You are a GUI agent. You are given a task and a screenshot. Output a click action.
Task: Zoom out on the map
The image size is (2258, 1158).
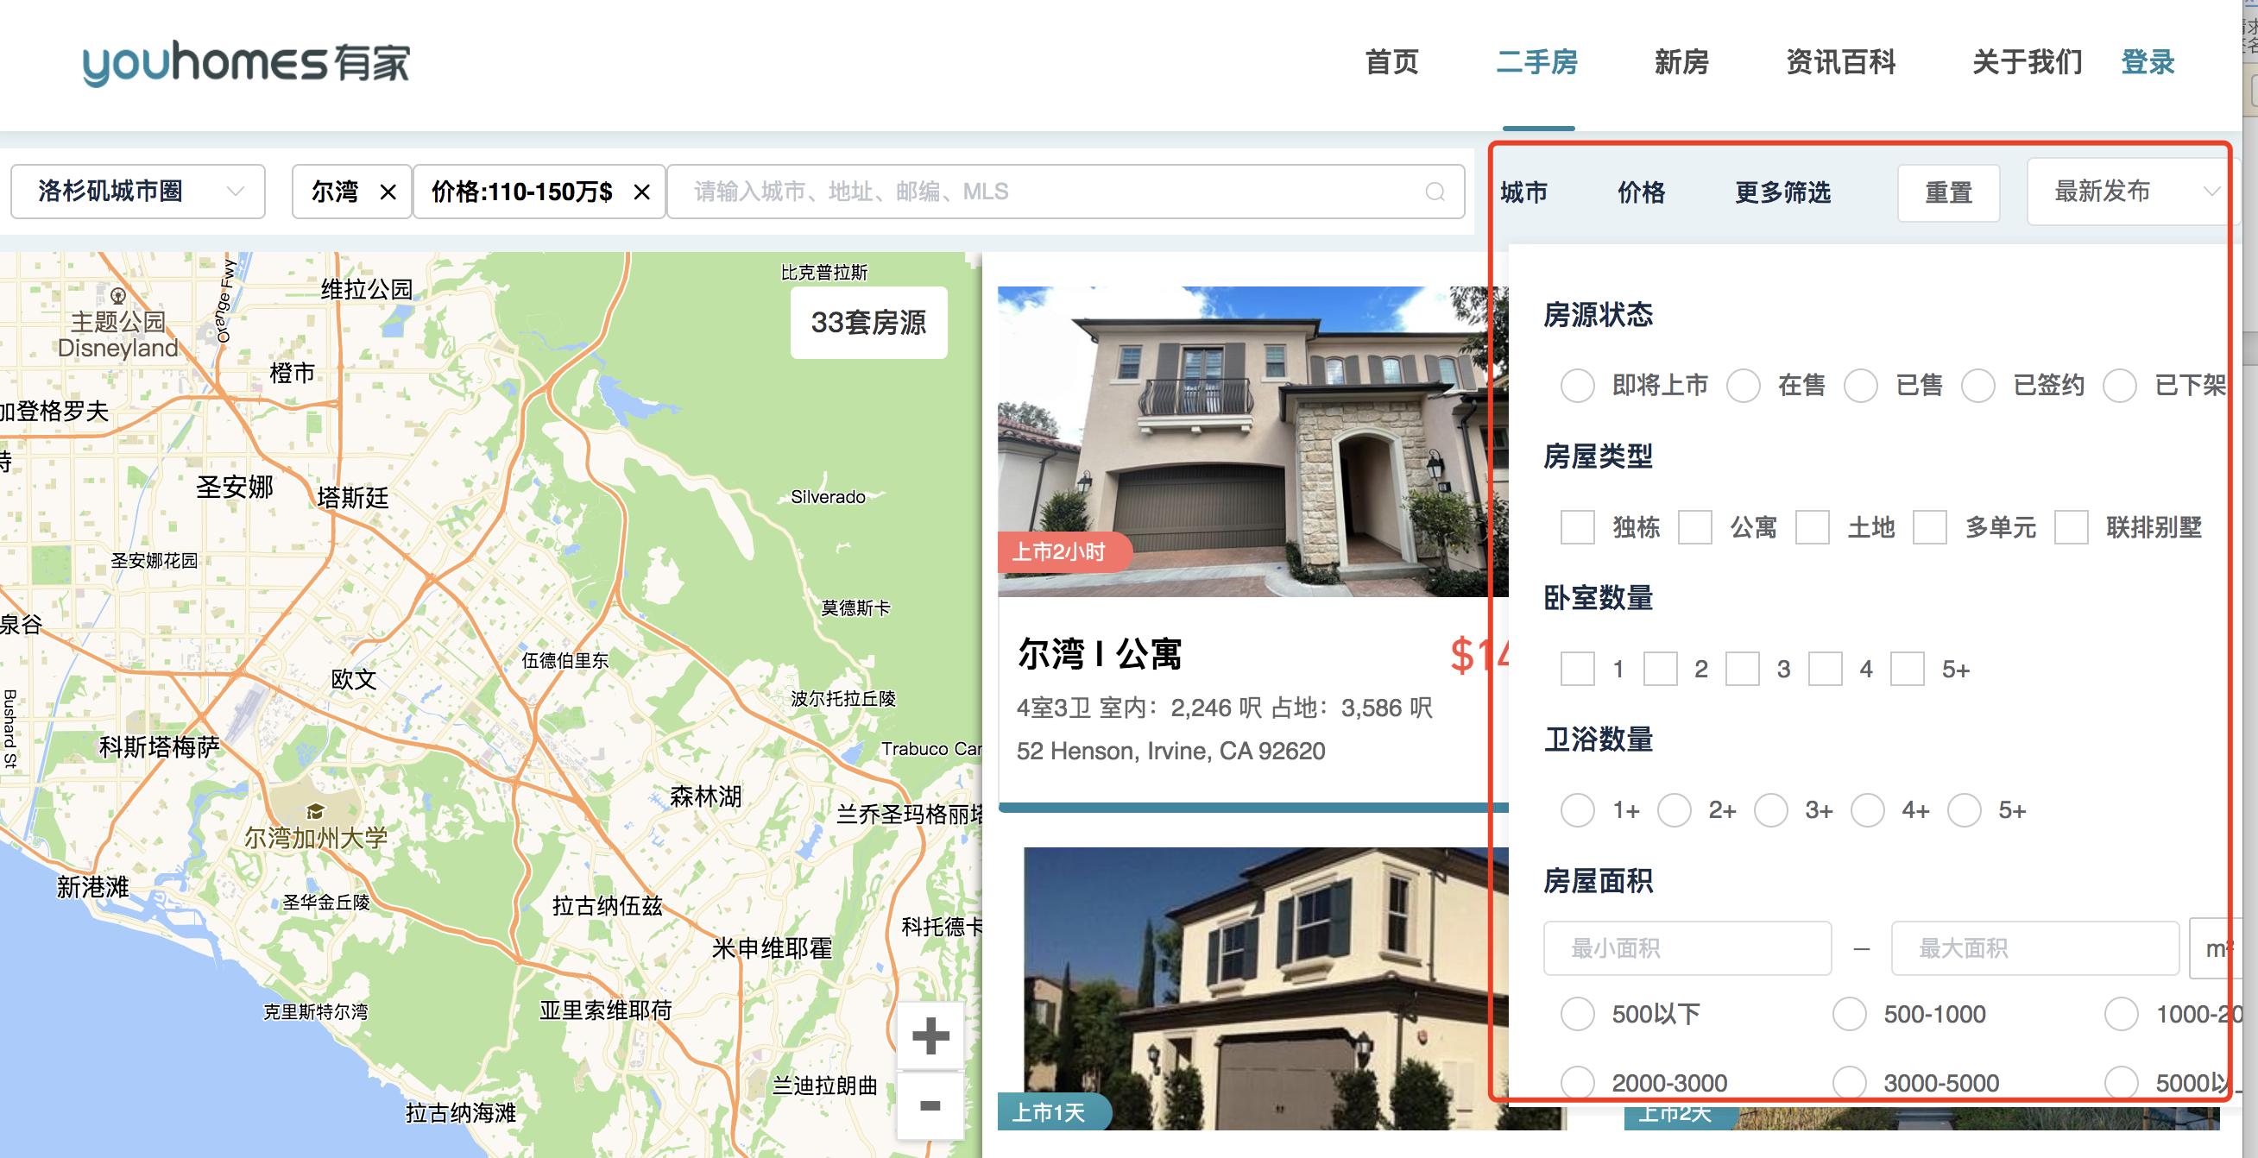click(930, 1105)
